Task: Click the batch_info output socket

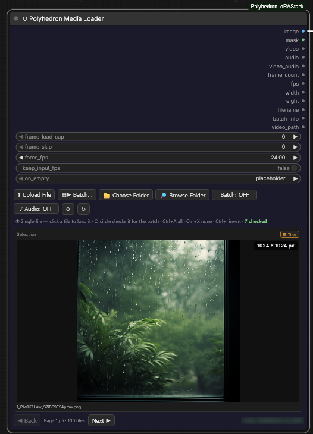Action: 303,118
